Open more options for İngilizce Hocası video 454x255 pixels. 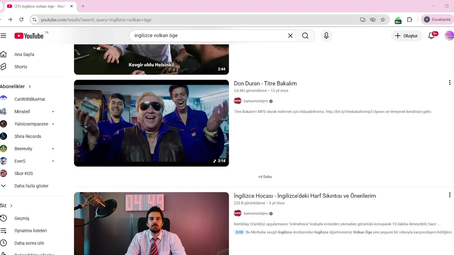449,195
